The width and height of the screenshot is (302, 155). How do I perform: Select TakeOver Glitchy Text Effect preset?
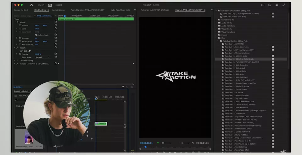tap(238, 132)
